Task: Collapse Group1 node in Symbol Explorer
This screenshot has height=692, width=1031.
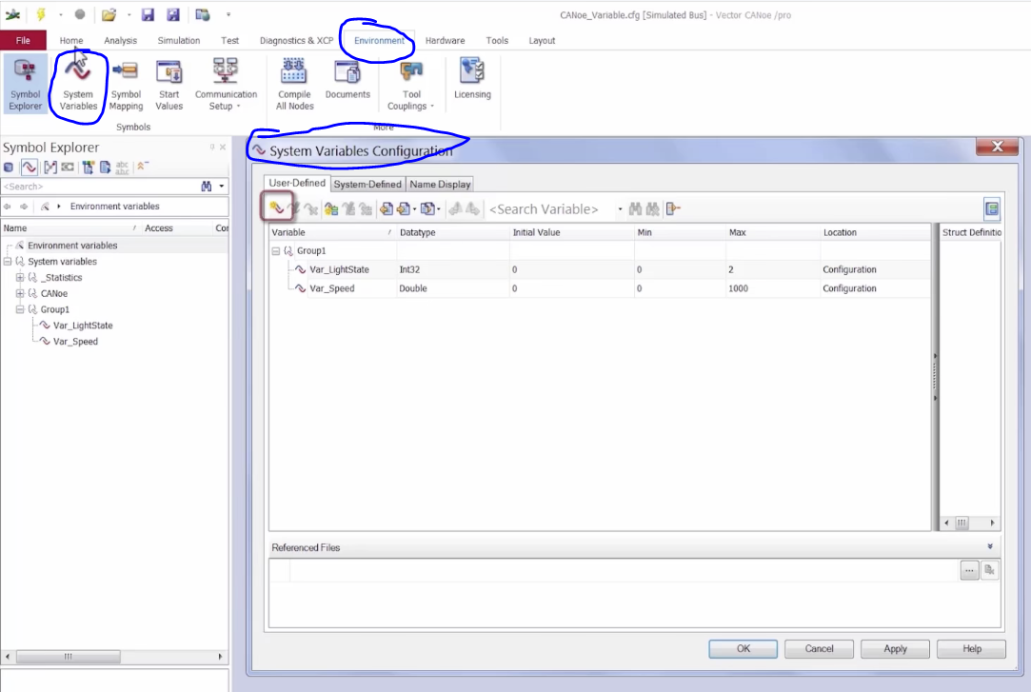Action: (20, 309)
